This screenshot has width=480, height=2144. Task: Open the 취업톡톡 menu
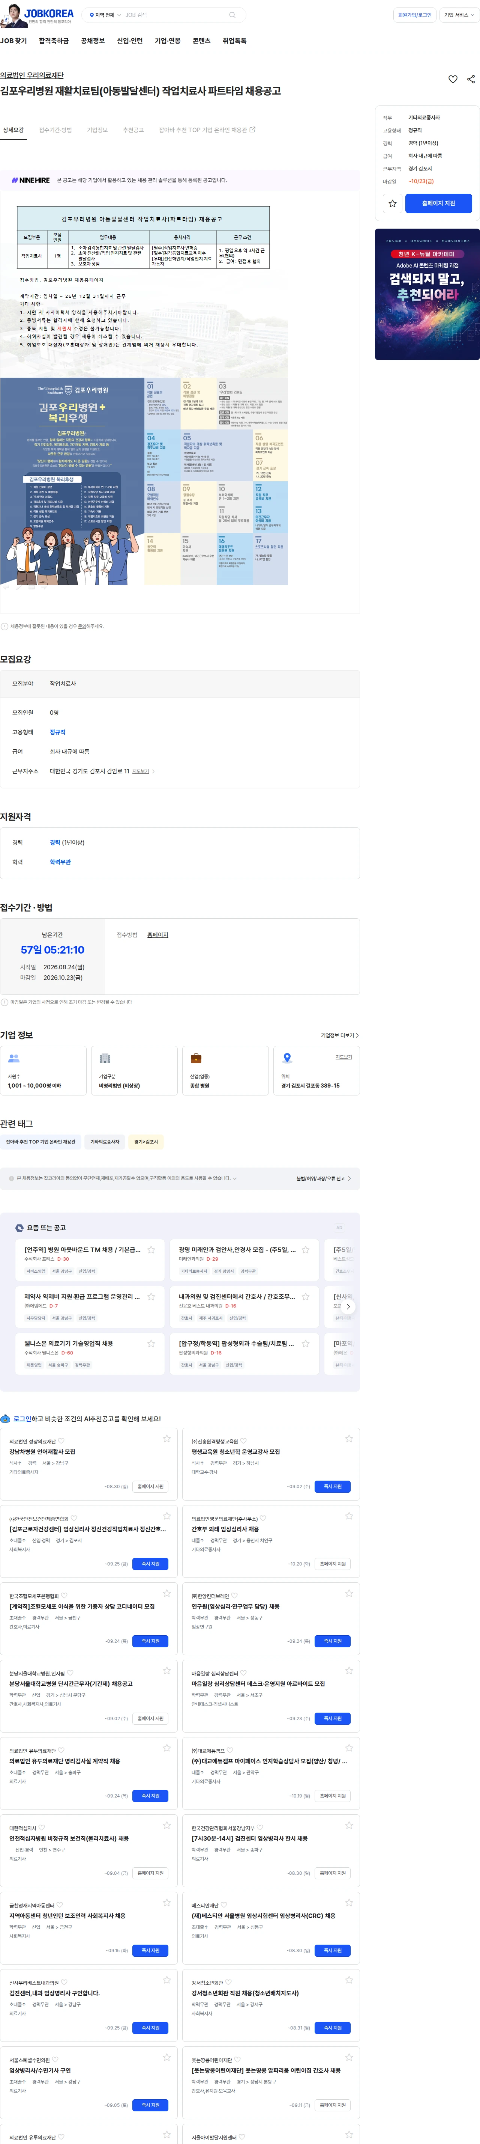coord(235,41)
